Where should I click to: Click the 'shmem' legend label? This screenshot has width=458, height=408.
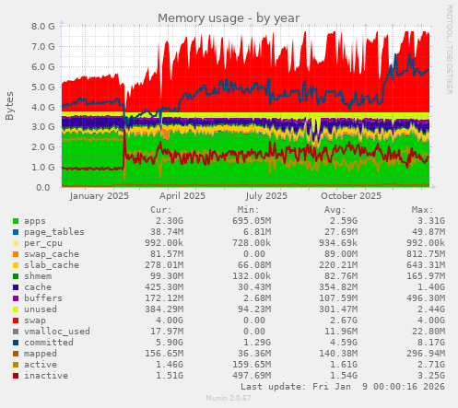tap(38, 276)
